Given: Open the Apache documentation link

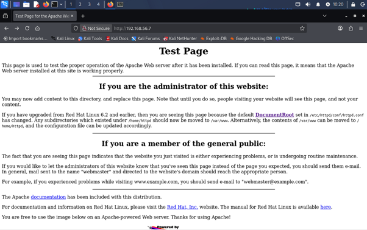Looking at the screenshot, I should 48,197.
